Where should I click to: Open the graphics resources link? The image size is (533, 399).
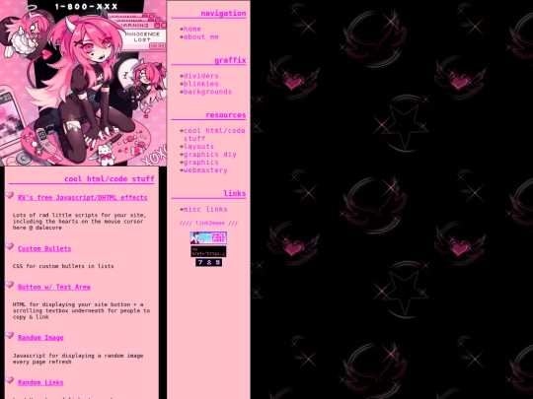[201, 163]
